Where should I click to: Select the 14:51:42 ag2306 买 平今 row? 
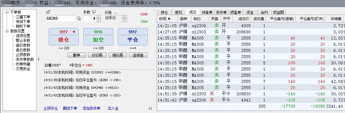[x=251, y=100]
